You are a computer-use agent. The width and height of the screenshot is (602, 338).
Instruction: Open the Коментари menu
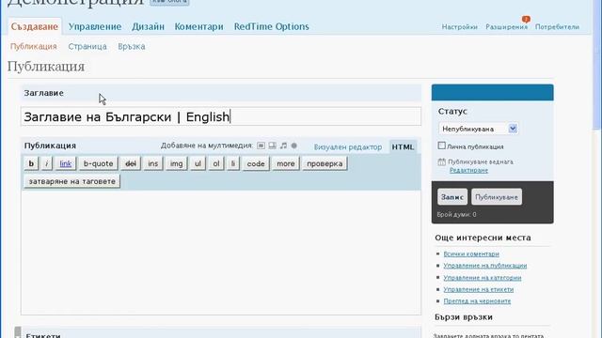point(198,26)
